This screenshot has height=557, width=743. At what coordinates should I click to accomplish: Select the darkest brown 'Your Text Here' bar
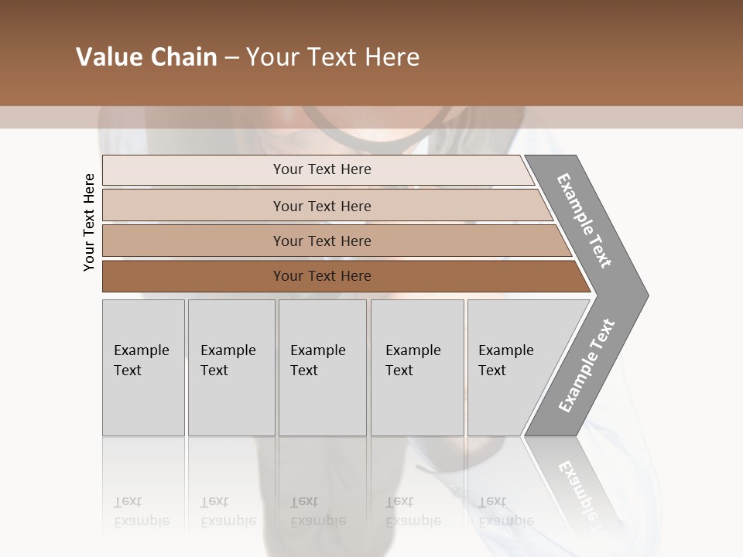coord(321,276)
